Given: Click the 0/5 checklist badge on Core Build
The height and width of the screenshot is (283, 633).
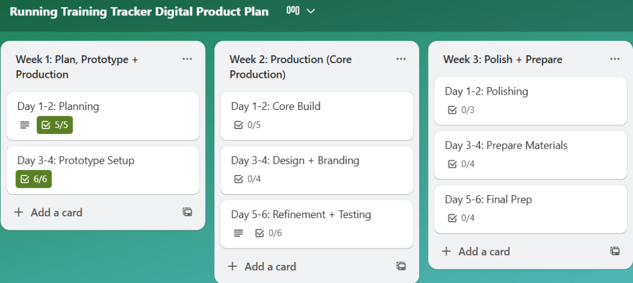Looking at the screenshot, I should [x=247, y=125].
